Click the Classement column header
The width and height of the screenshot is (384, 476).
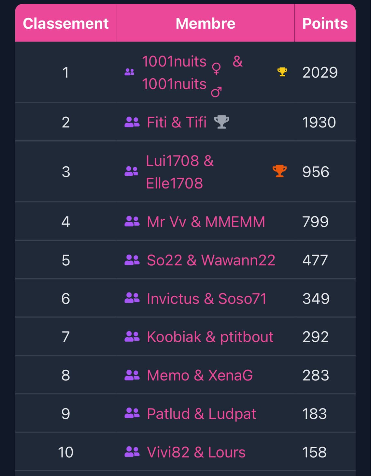click(x=66, y=23)
